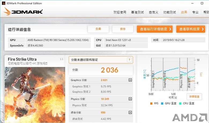This screenshot has width=209, height=123.
Task: Click the performance graph chart area
Action: [x=173, y=74]
